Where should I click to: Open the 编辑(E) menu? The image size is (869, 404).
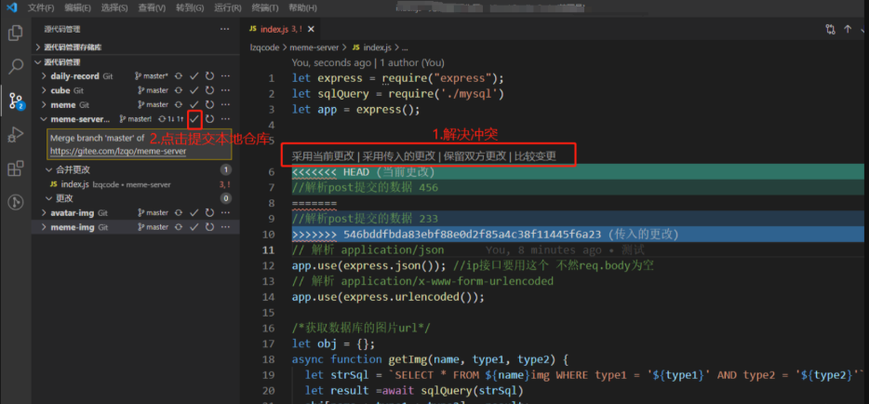click(x=77, y=7)
